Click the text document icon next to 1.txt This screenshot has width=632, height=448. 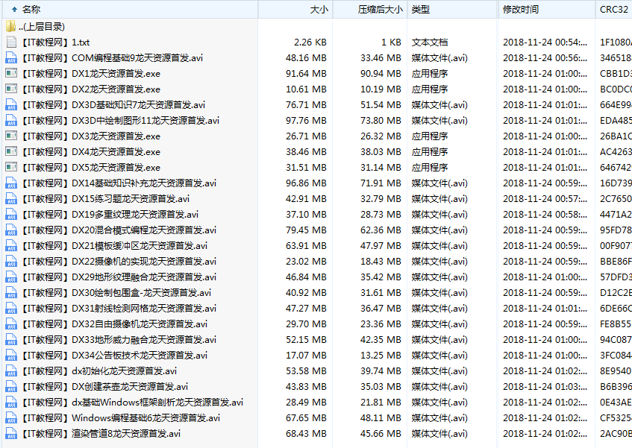(x=10, y=42)
